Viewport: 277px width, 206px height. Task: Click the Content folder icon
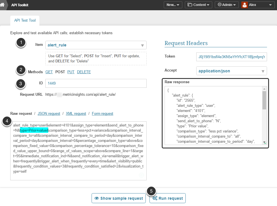click(190, 5)
